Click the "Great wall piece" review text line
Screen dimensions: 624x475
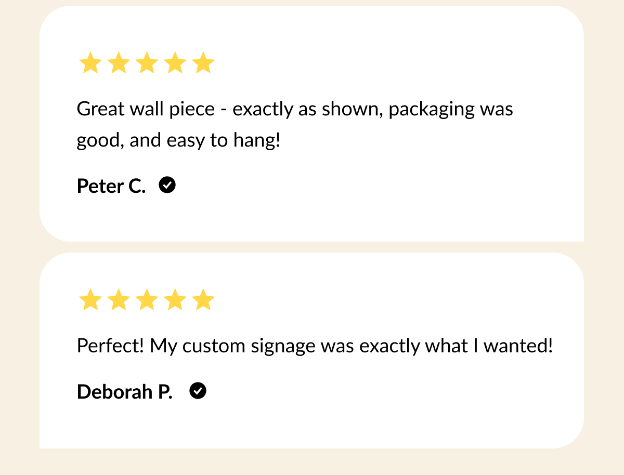(294, 109)
